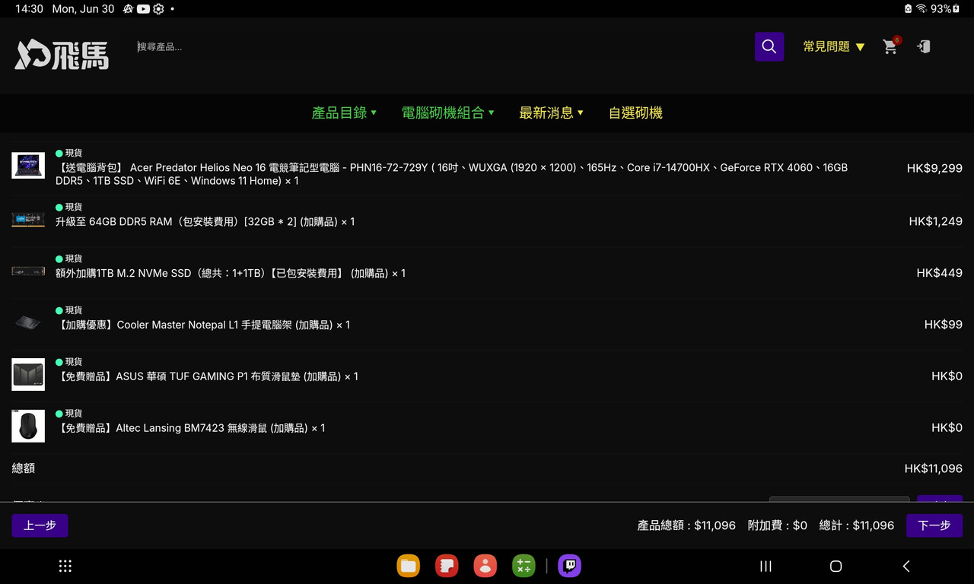The width and height of the screenshot is (974, 584).
Task: Click the 1TB M.2 NVMe SSD thumbnail
Action: tap(28, 271)
